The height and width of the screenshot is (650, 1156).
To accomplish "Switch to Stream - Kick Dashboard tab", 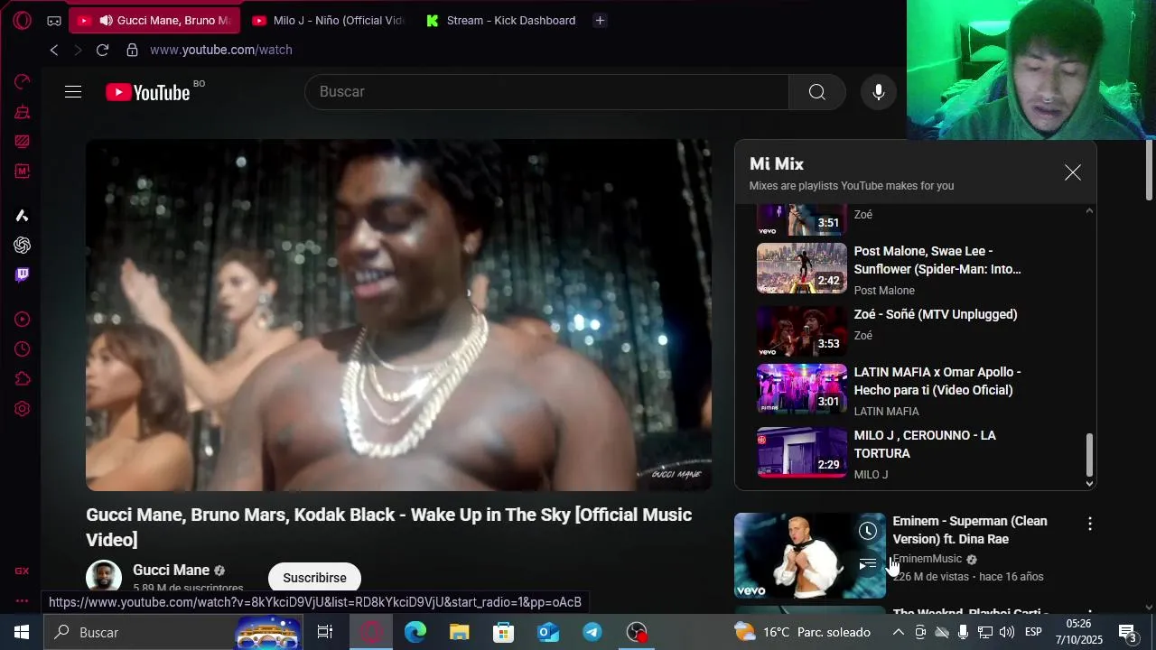I will coord(502,20).
